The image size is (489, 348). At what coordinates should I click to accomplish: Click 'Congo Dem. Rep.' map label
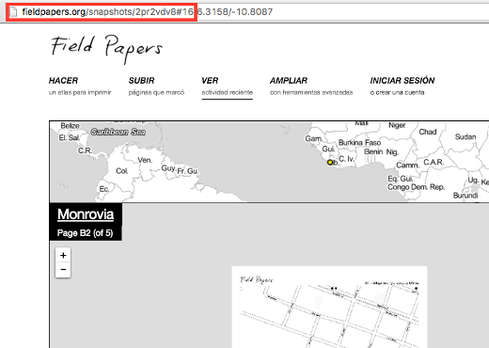pyautogui.click(x=416, y=187)
